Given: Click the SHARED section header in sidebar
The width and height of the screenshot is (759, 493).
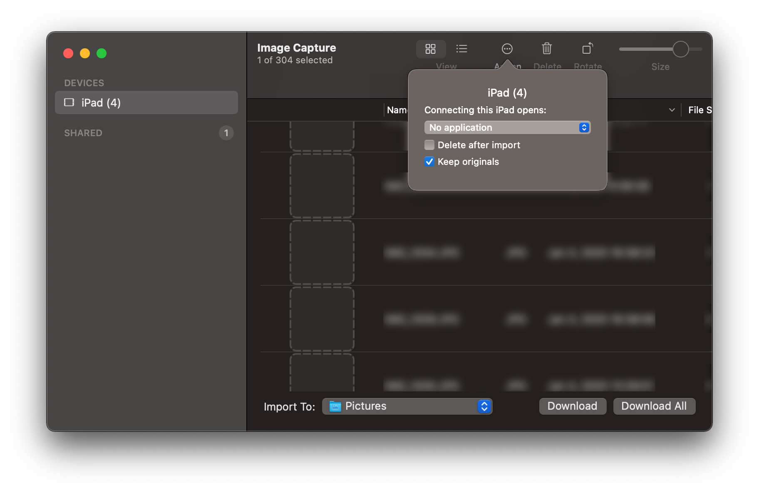Looking at the screenshot, I should [x=83, y=133].
